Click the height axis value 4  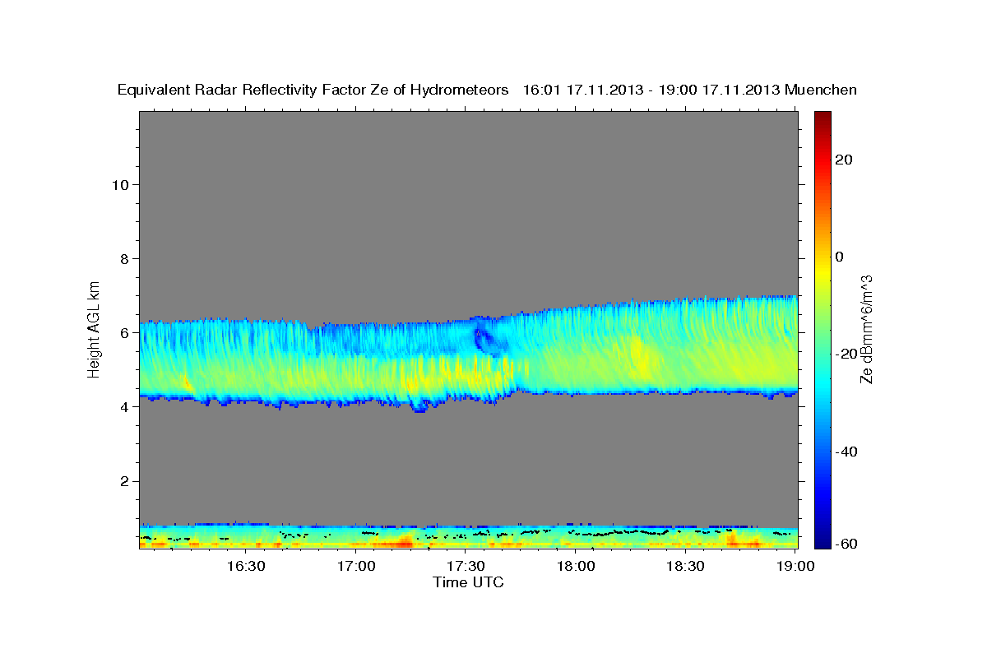tap(123, 406)
